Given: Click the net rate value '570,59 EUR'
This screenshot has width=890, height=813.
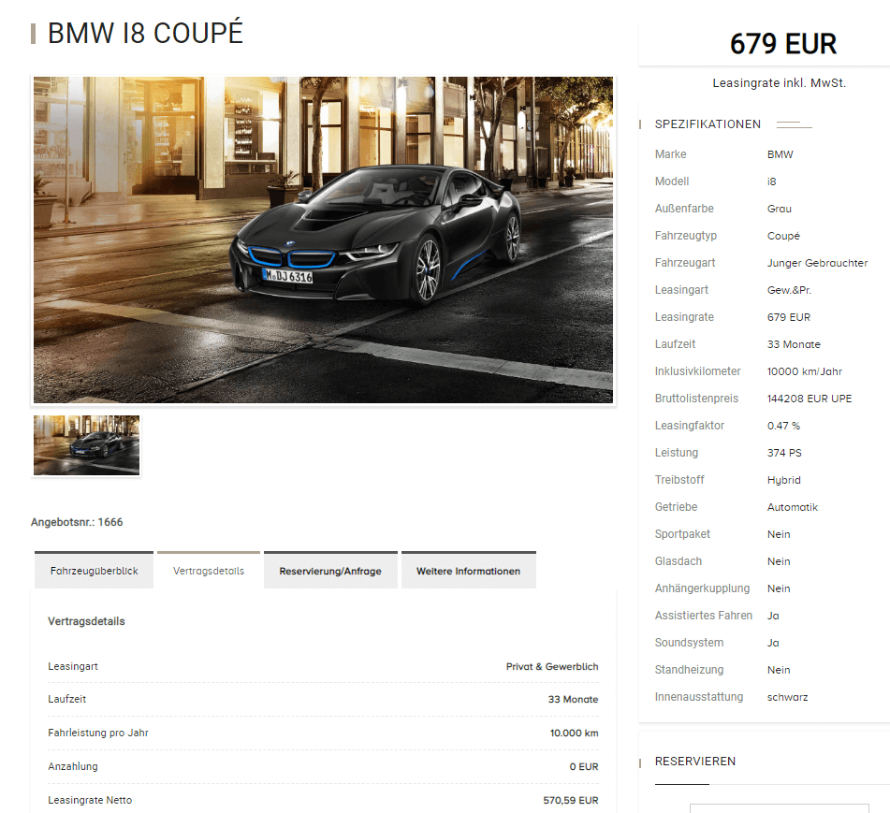Looking at the screenshot, I should point(571,800).
